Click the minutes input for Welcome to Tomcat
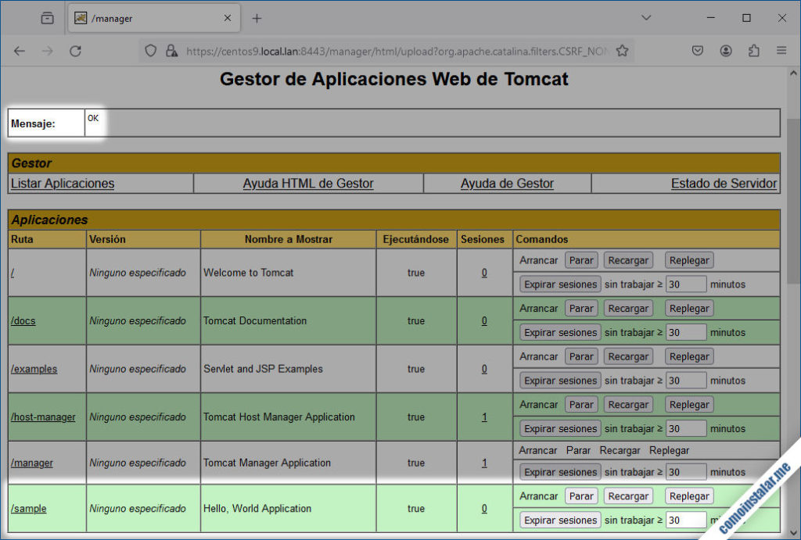The width and height of the screenshot is (801, 540). coord(686,284)
